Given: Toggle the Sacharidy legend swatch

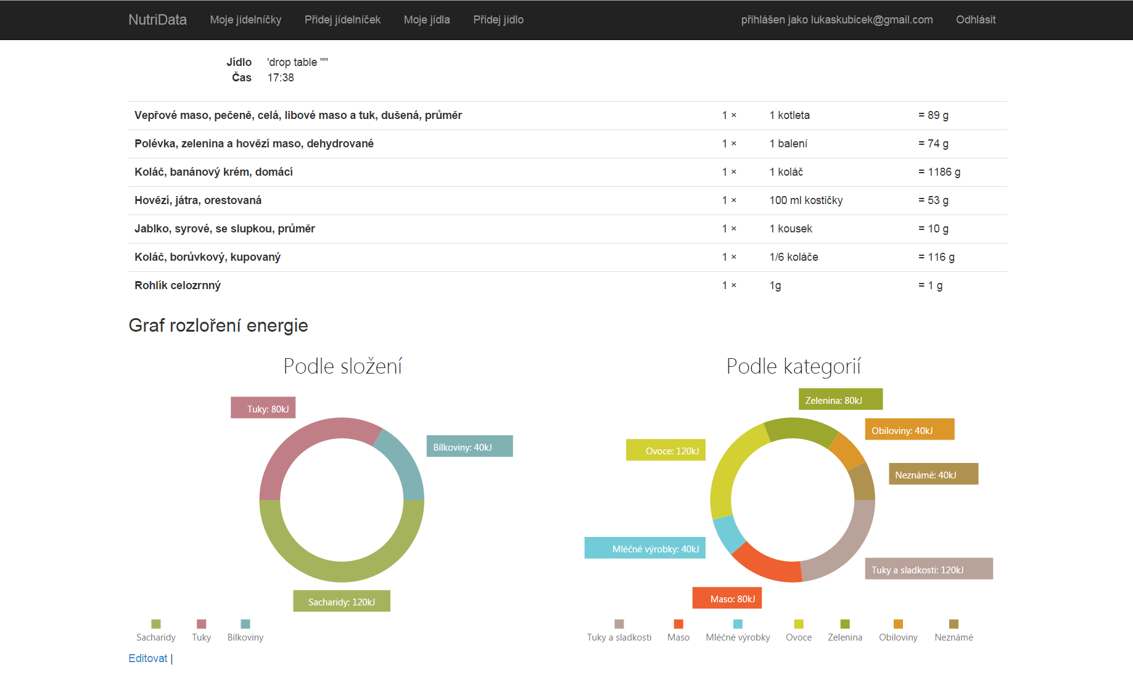Looking at the screenshot, I should [x=156, y=624].
